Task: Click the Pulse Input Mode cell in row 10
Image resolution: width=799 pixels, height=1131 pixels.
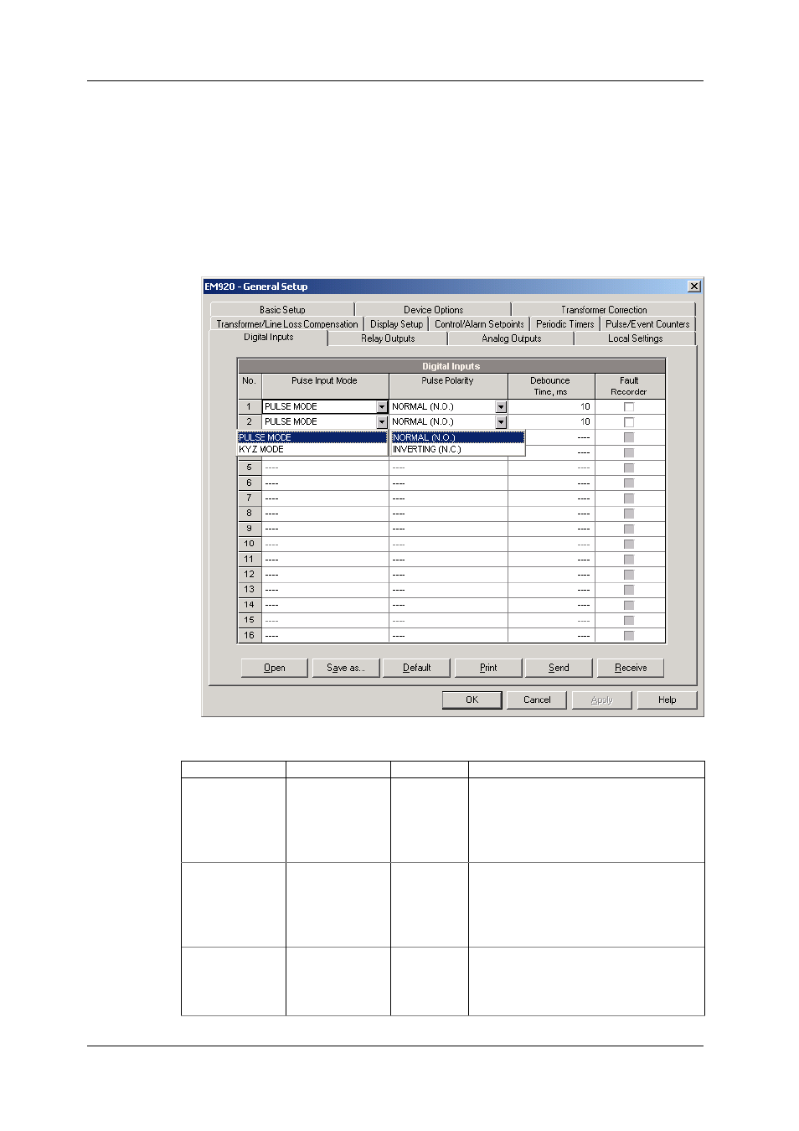Action: point(325,544)
